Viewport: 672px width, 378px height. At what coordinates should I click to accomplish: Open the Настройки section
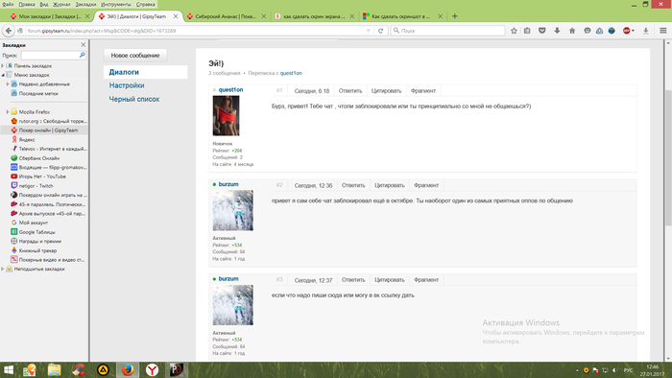pos(127,85)
